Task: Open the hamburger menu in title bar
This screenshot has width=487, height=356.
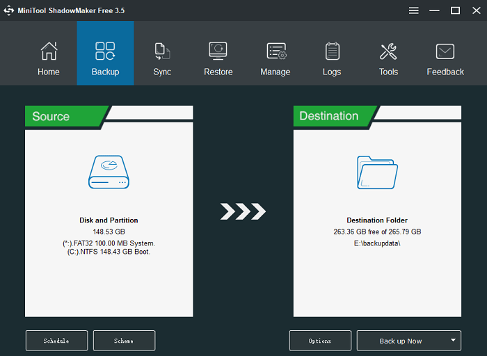Action: (x=414, y=10)
